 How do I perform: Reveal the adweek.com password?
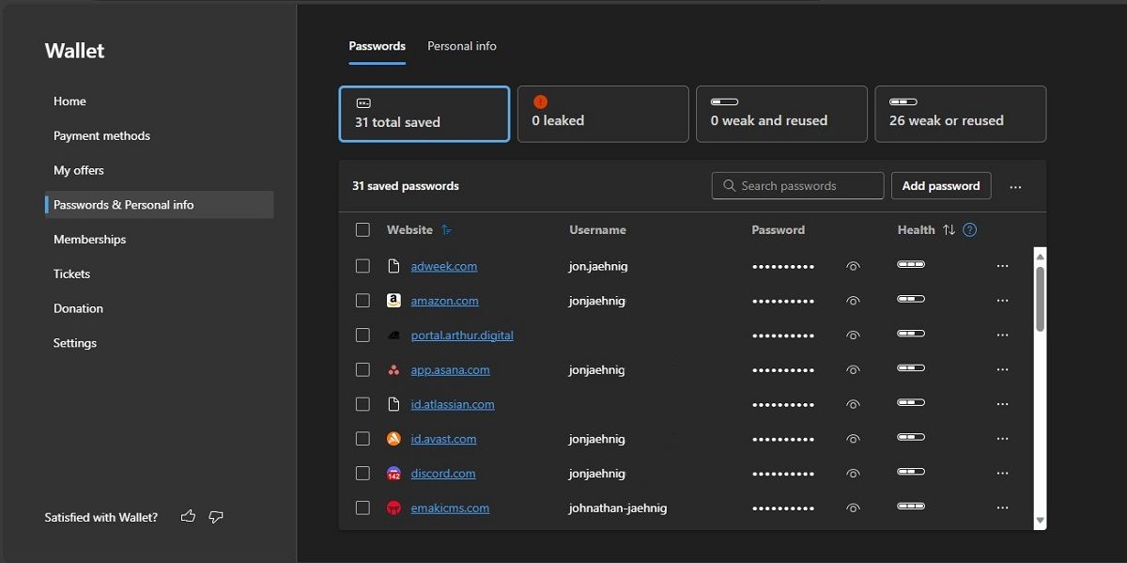point(853,266)
